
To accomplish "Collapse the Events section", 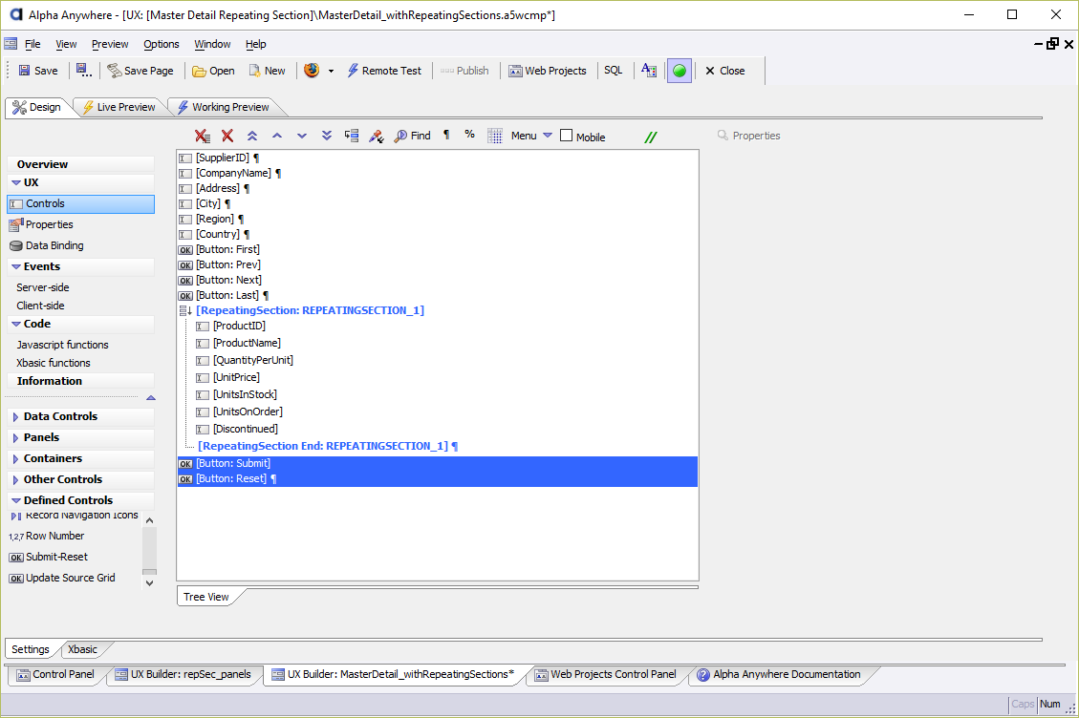I will [x=16, y=266].
